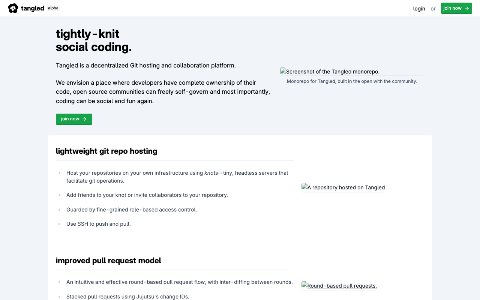Click the arrow icon in the hero join now button
The width and height of the screenshot is (480, 300).
pos(85,119)
